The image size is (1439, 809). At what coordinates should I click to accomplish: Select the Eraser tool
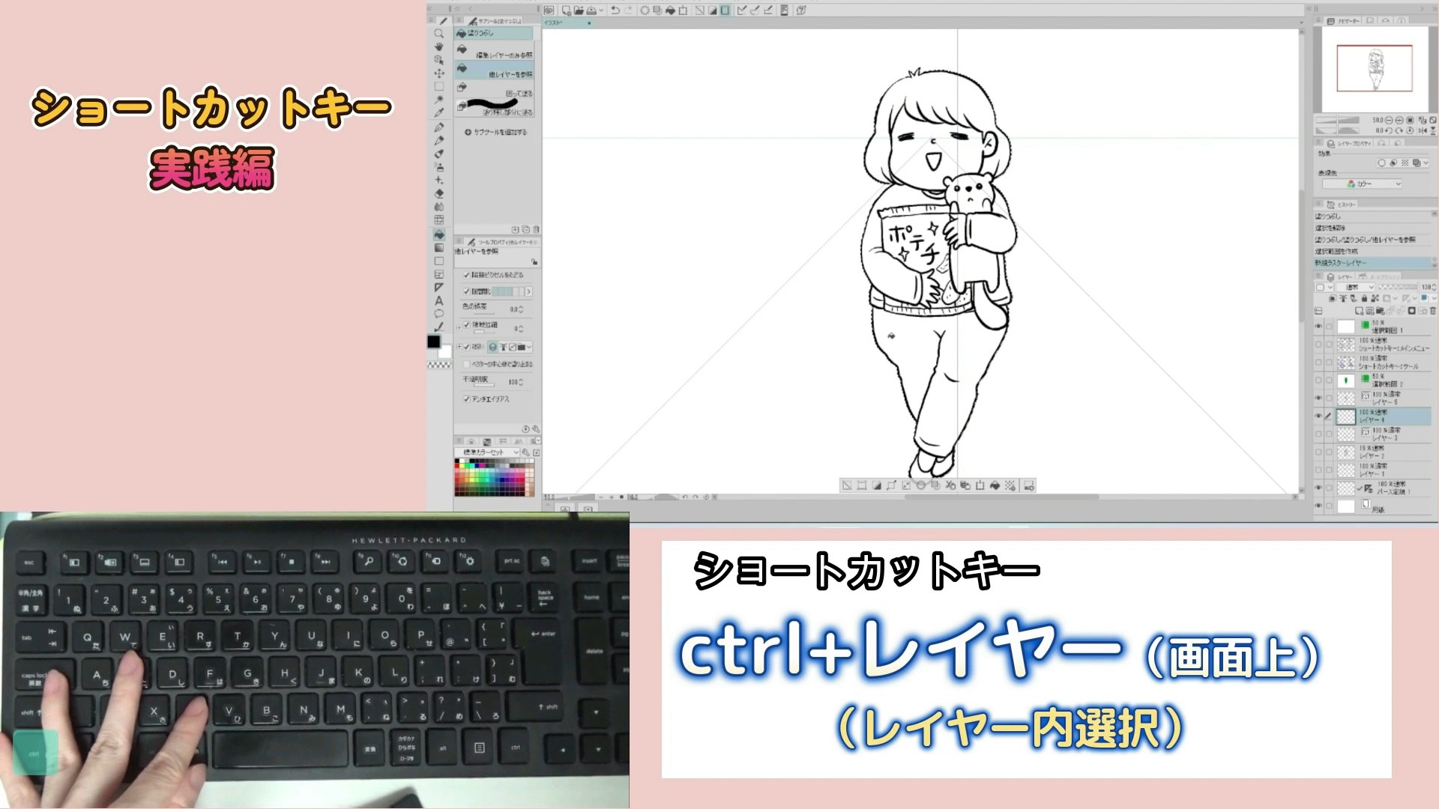[439, 193]
